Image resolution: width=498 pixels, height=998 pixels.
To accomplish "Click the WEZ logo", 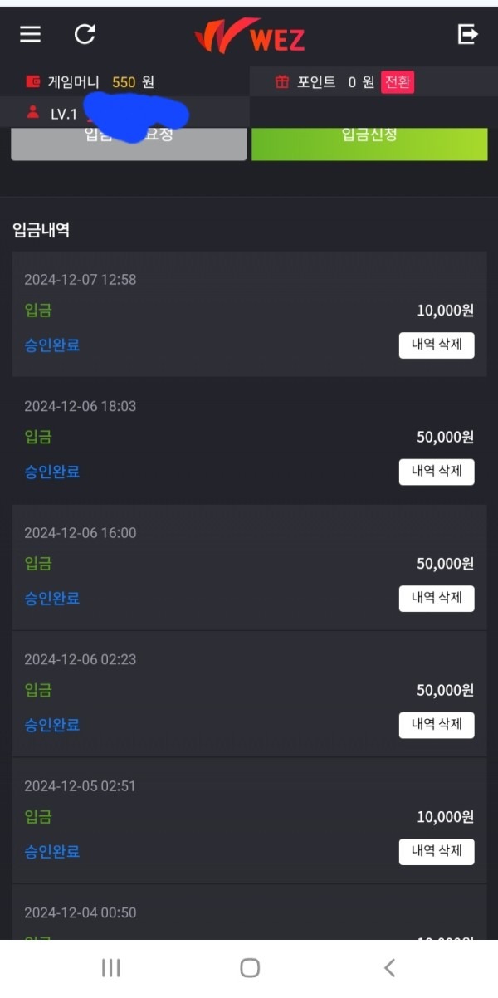I will [x=249, y=35].
